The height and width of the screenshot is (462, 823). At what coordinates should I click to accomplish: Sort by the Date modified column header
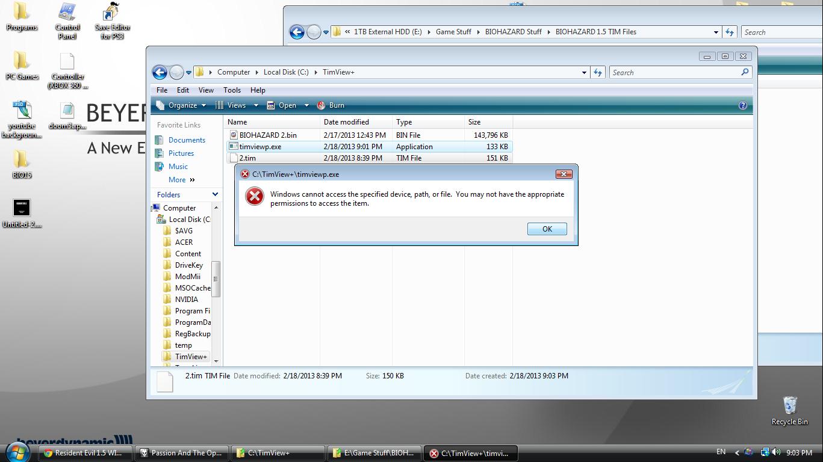coord(346,122)
